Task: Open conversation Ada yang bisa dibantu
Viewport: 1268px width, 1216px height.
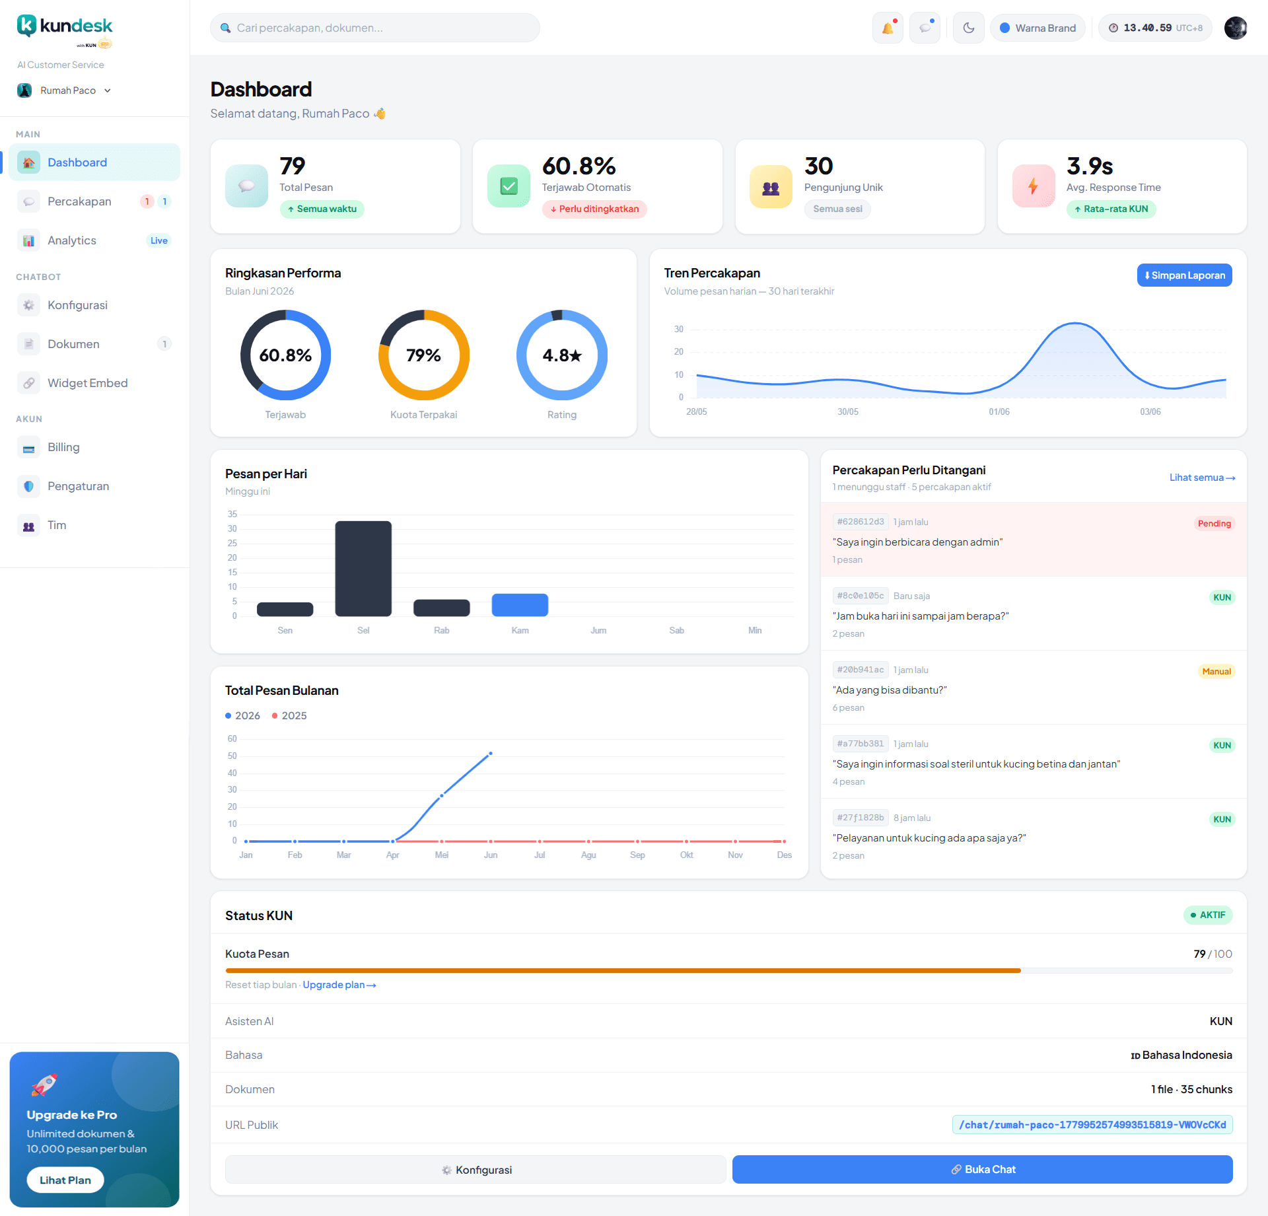Action: click(1033, 688)
